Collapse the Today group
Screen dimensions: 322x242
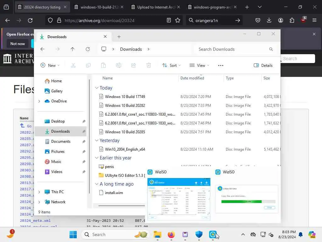point(97,88)
